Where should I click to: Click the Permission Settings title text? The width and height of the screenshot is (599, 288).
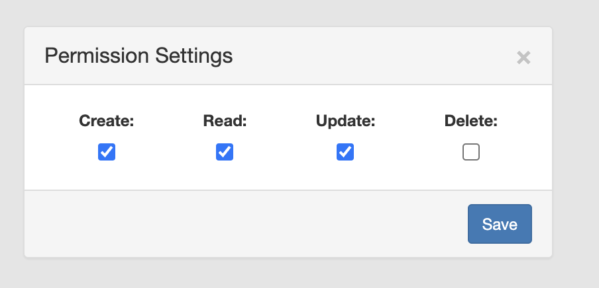(x=138, y=55)
